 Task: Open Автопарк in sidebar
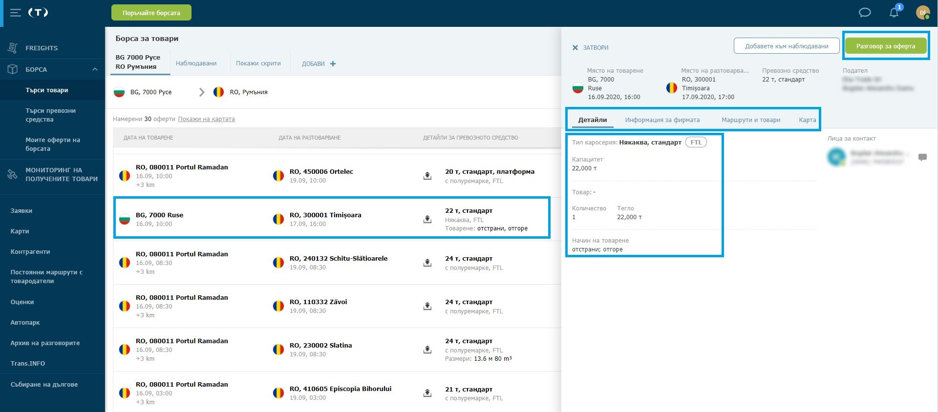(25, 323)
